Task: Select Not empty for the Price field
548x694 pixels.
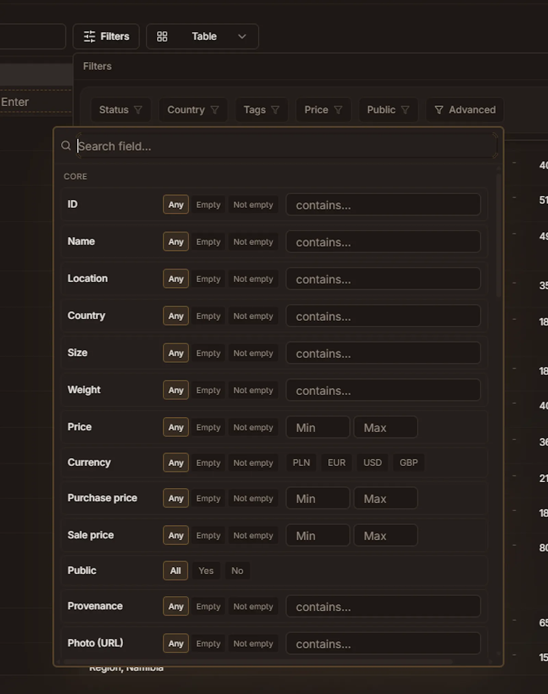Action: coord(253,427)
